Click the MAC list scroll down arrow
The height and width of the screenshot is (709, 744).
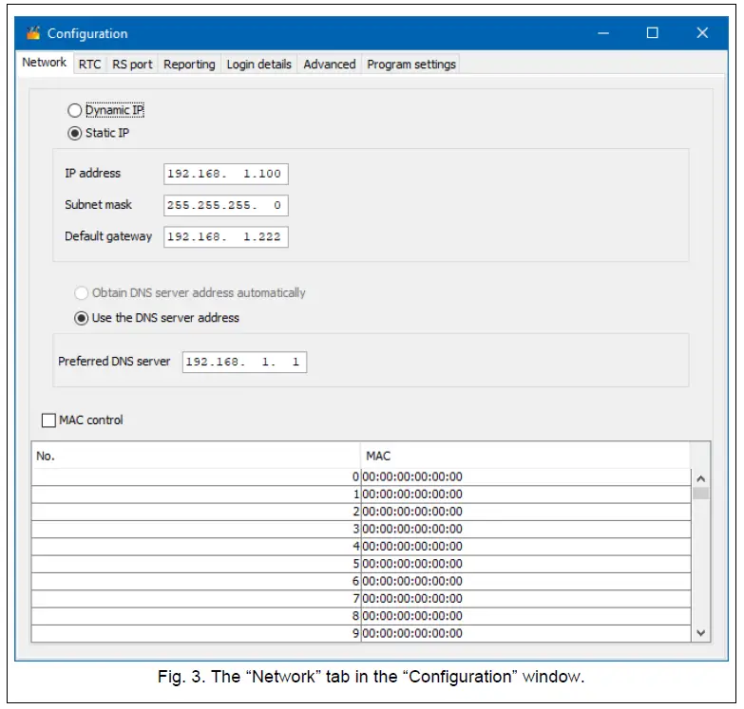(x=701, y=633)
